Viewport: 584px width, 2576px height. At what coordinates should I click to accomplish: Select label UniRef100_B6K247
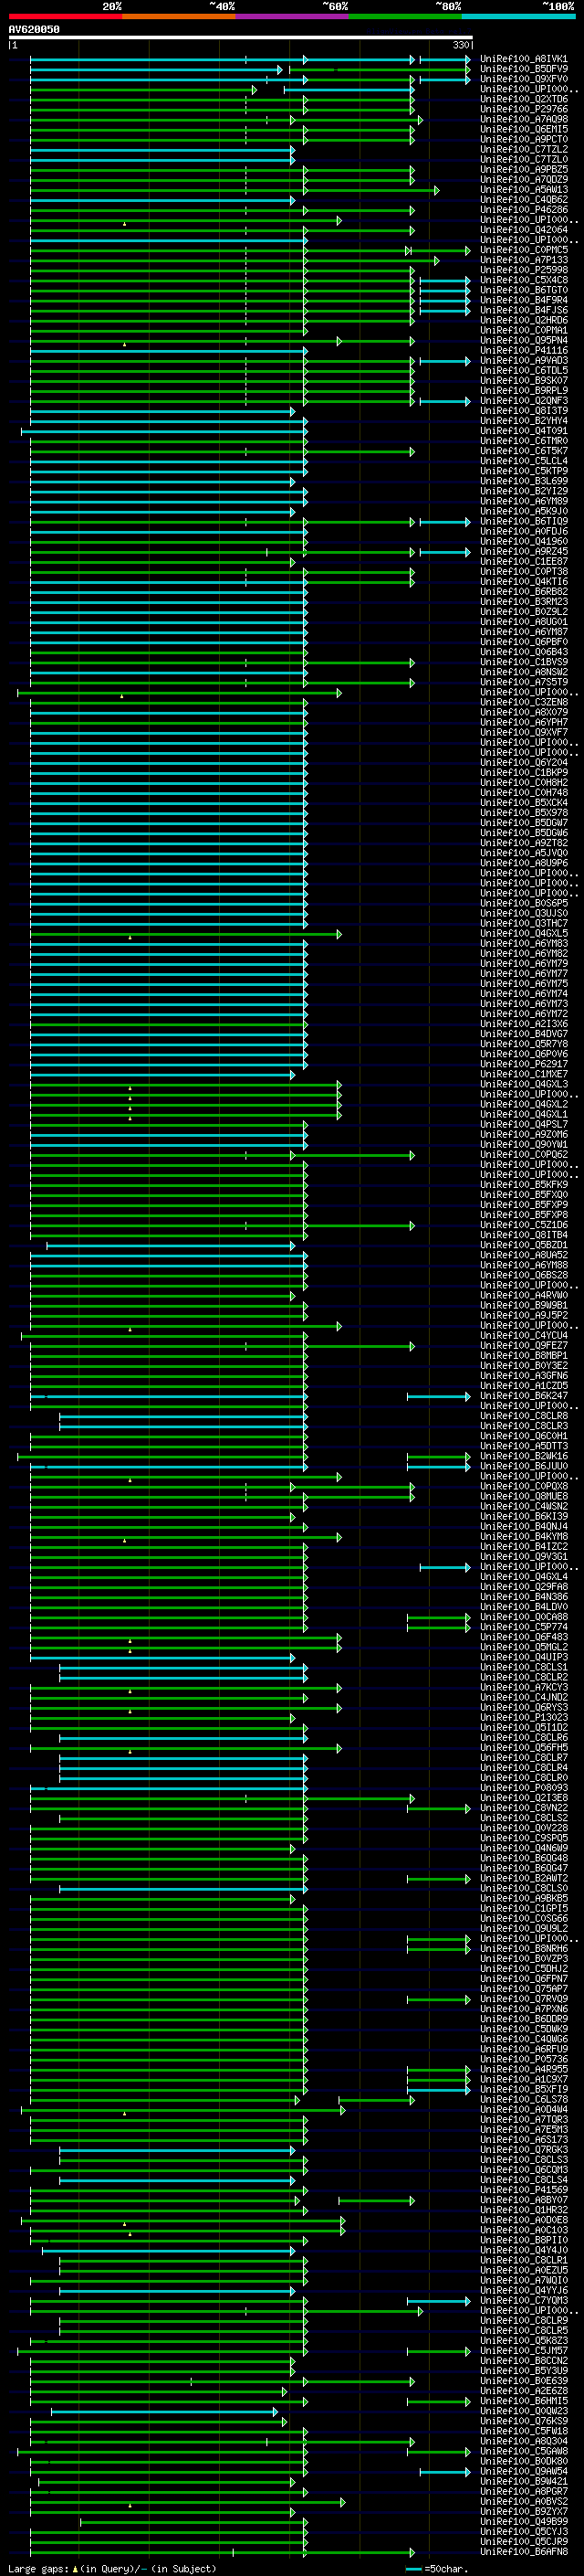[x=523, y=1396]
